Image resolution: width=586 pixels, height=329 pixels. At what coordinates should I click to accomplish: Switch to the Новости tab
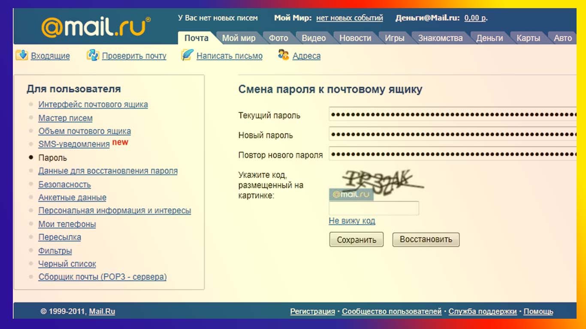(355, 38)
